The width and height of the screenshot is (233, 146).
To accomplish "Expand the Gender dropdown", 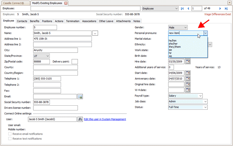I will (x=185, y=27).
